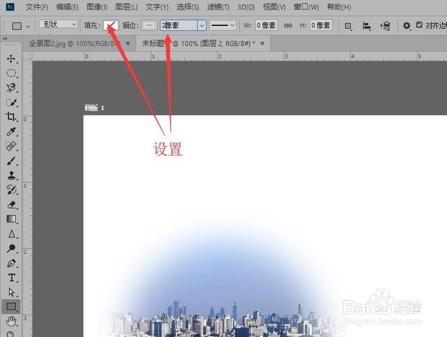447x337 pixels.
Task: Open the 形状 tool mode dropdown
Action: pos(59,25)
